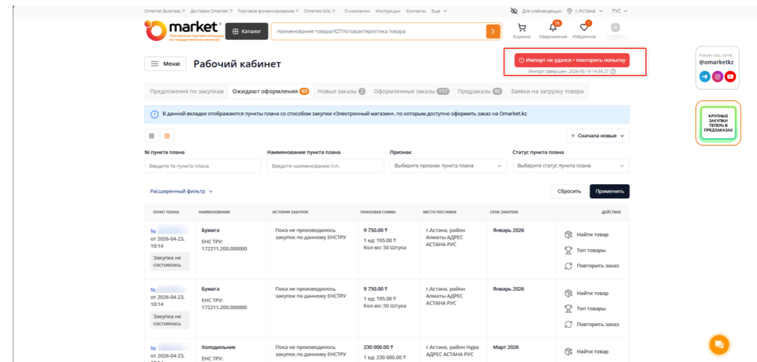Image resolution: width=757 pixels, height=362 pixels.
Task: Switch to Предложения по закупкам tab
Action: 186,91
